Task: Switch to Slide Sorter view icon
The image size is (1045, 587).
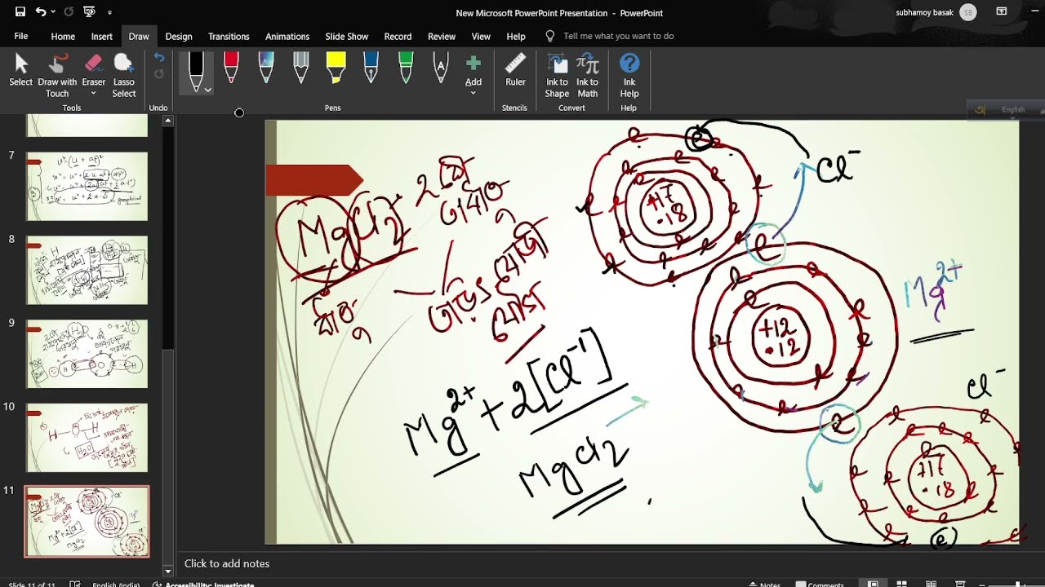Action: point(901,584)
